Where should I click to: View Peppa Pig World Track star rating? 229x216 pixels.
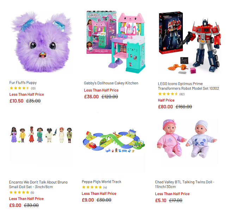click(x=92, y=187)
